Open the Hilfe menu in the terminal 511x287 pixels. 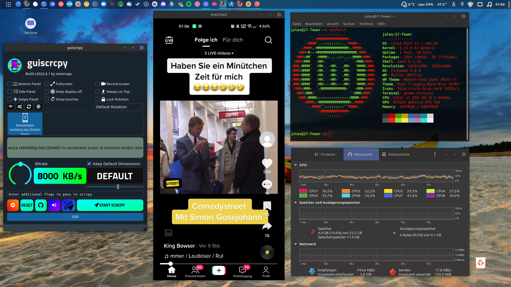[x=381, y=24]
